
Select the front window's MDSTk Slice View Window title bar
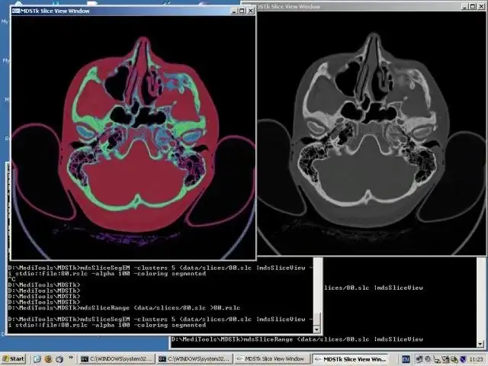click(133, 11)
